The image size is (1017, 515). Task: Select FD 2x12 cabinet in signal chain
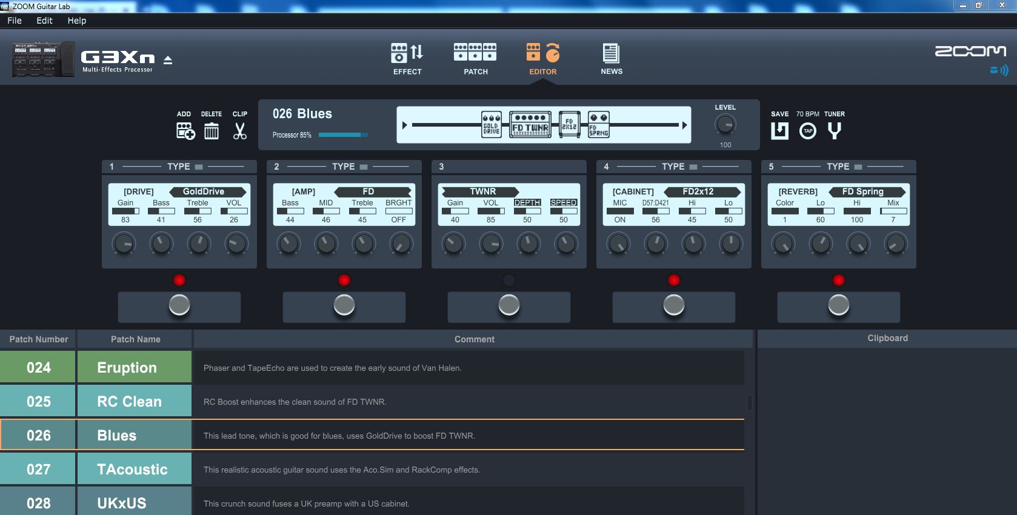point(569,125)
